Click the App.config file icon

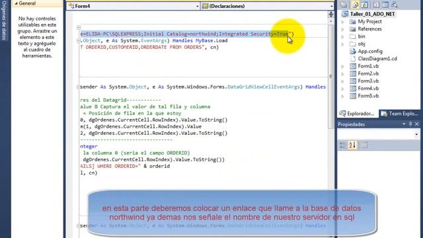pos(352,51)
